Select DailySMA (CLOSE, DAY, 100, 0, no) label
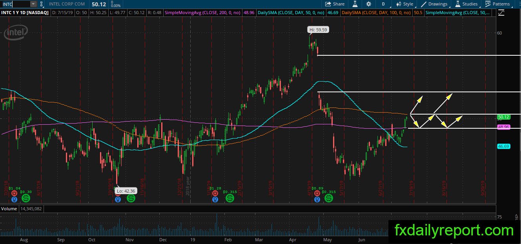 coord(376,13)
